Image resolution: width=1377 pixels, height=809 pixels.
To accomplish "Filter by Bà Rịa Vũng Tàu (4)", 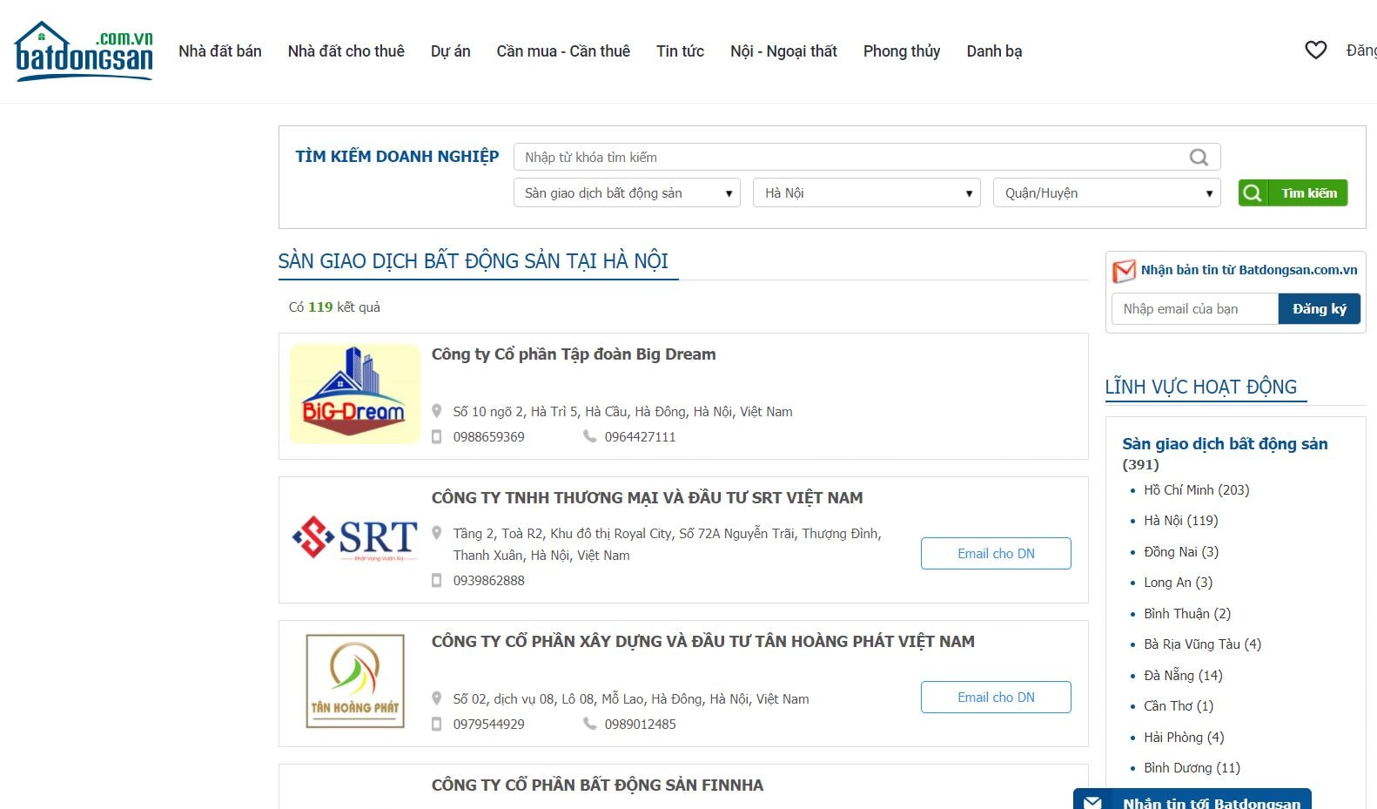I will pos(1203,644).
